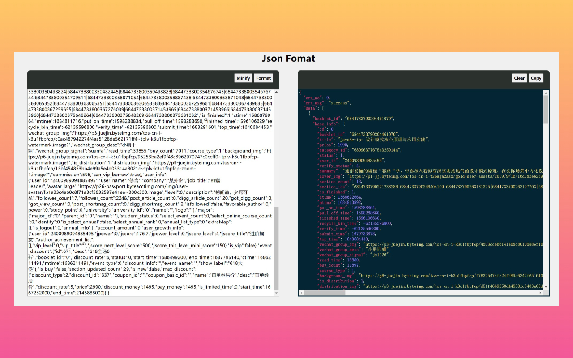Click the input box scrollbar down arrow

(x=276, y=293)
